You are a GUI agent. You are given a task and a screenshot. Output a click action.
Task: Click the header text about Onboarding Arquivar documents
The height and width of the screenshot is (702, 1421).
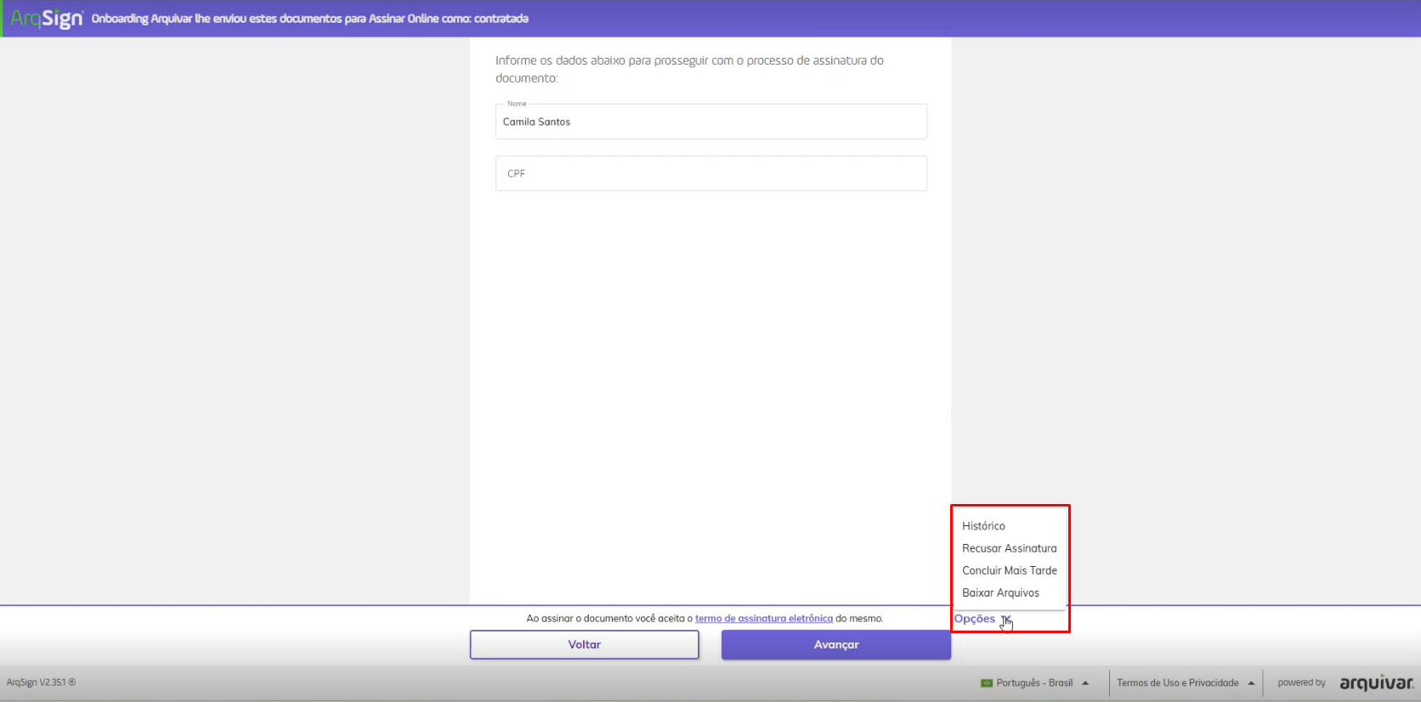pyautogui.click(x=310, y=19)
